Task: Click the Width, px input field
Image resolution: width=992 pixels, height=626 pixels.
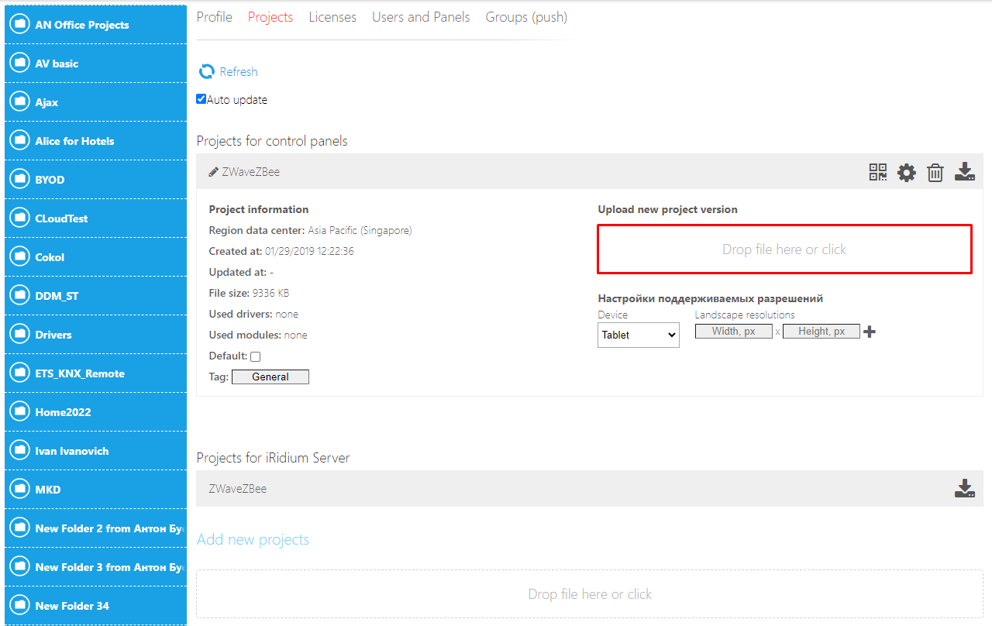Action: click(733, 332)
